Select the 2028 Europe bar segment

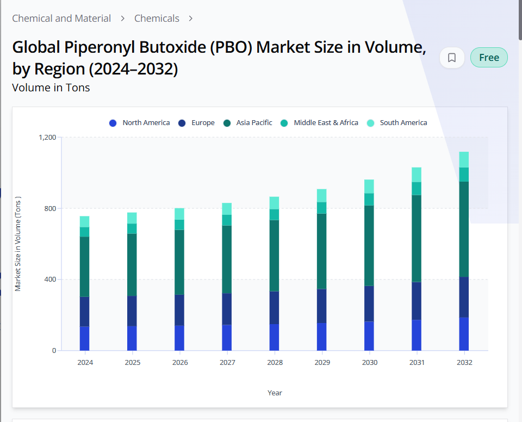[274, 307]
